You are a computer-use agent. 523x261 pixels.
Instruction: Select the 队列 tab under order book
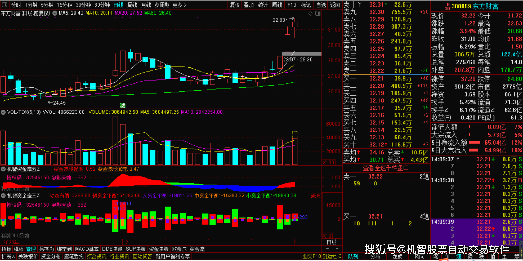click(353, 256)
